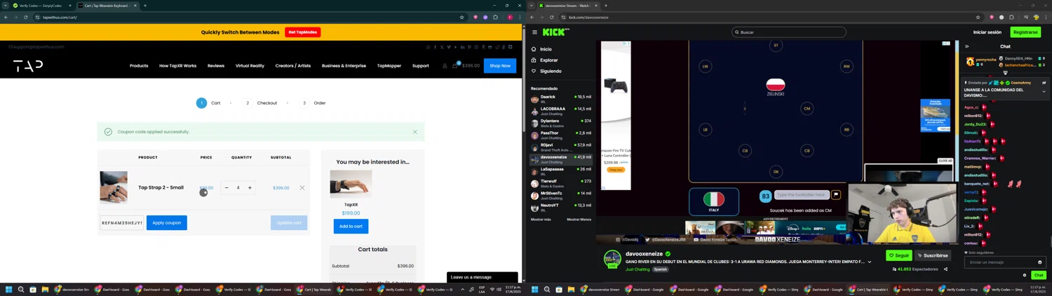Click the Get TapModes banner button

coord(303,32)
